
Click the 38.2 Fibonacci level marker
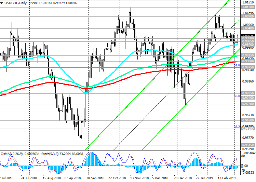tap(236, 127)
